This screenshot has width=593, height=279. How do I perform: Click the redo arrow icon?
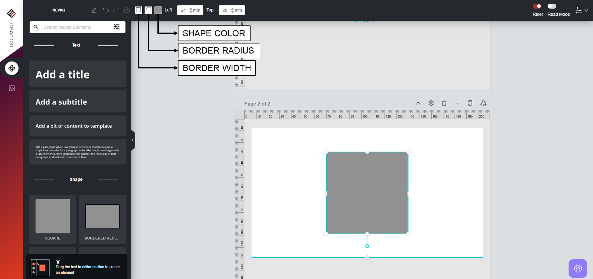point(116,10)
